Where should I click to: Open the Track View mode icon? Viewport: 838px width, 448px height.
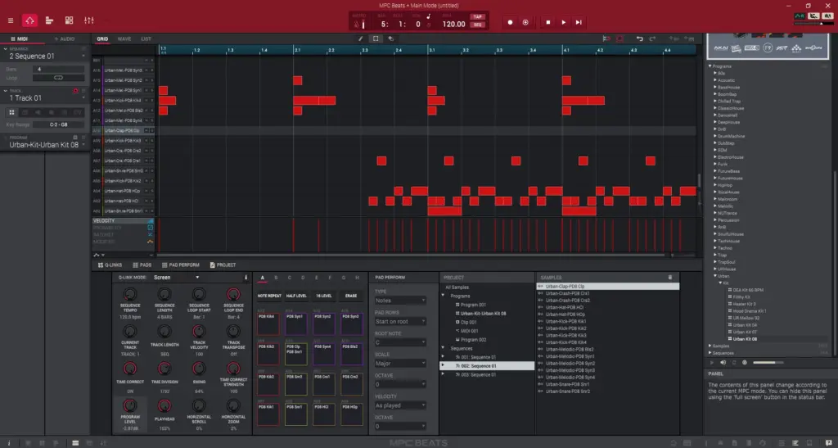pos(49,20)
